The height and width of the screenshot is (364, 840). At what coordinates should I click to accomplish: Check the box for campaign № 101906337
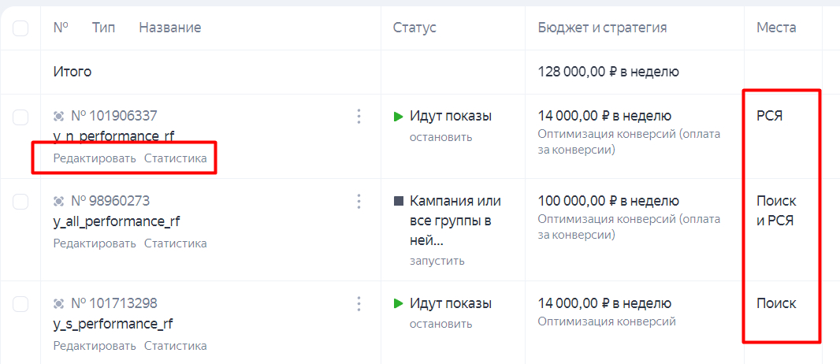(x=20, y=117)
